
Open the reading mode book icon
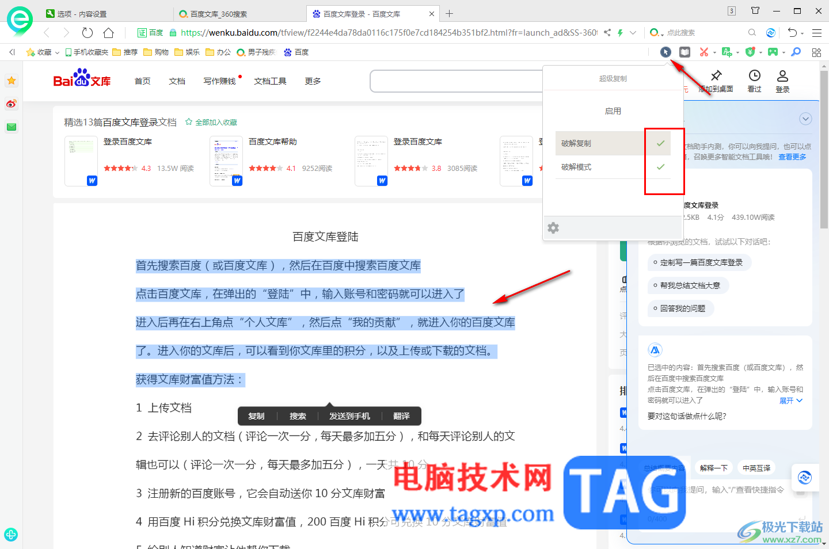(685, 52)
